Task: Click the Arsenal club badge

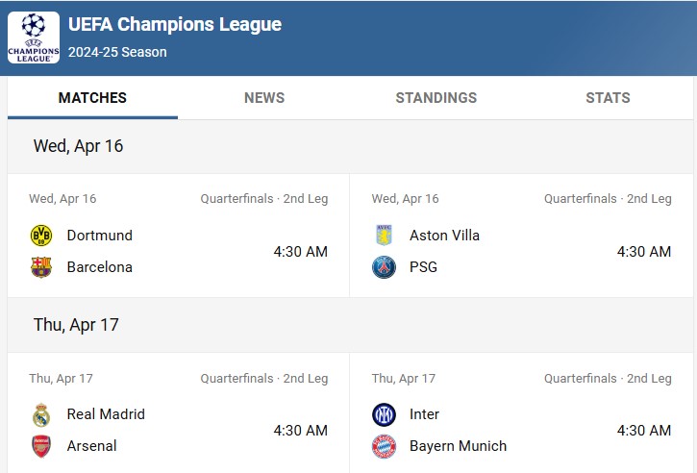Action: coord(41,446)
